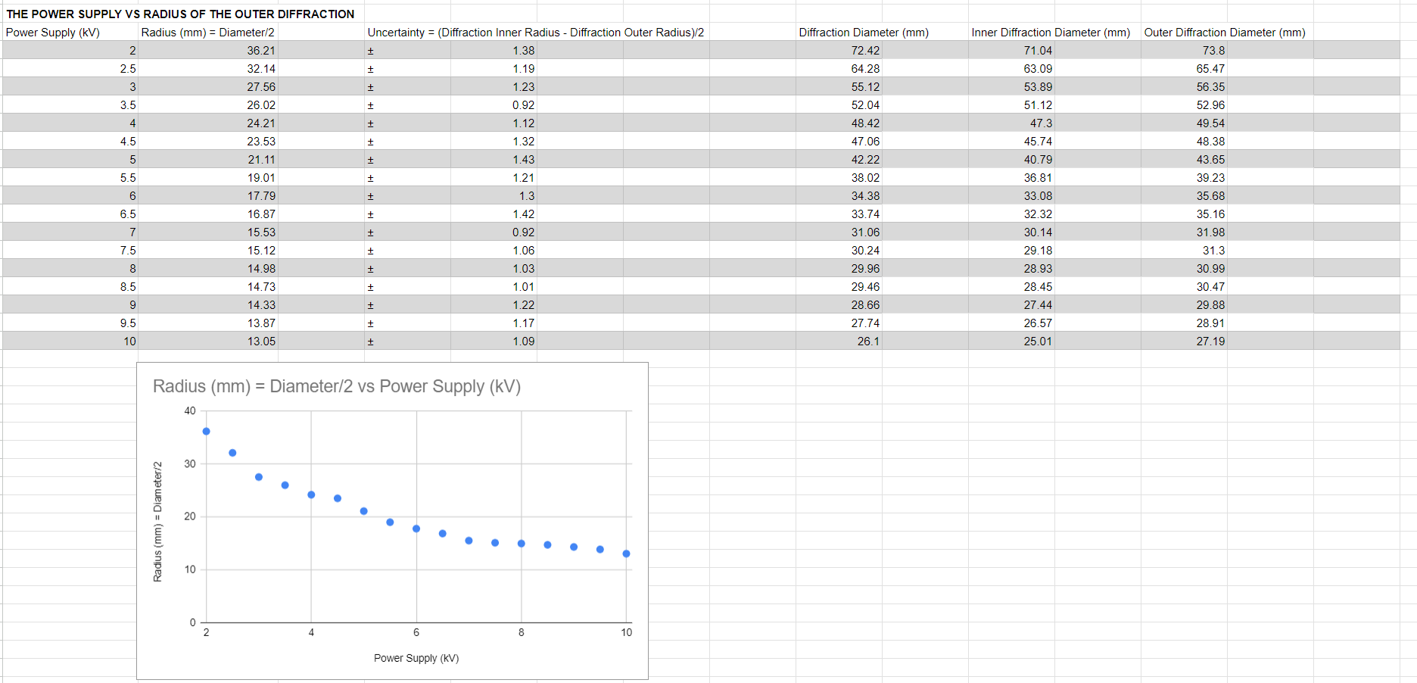The width and height of the screenshot is (1417, 683).
Task: Select uncertainty value 1.38
Action: (x=523, y=50)
